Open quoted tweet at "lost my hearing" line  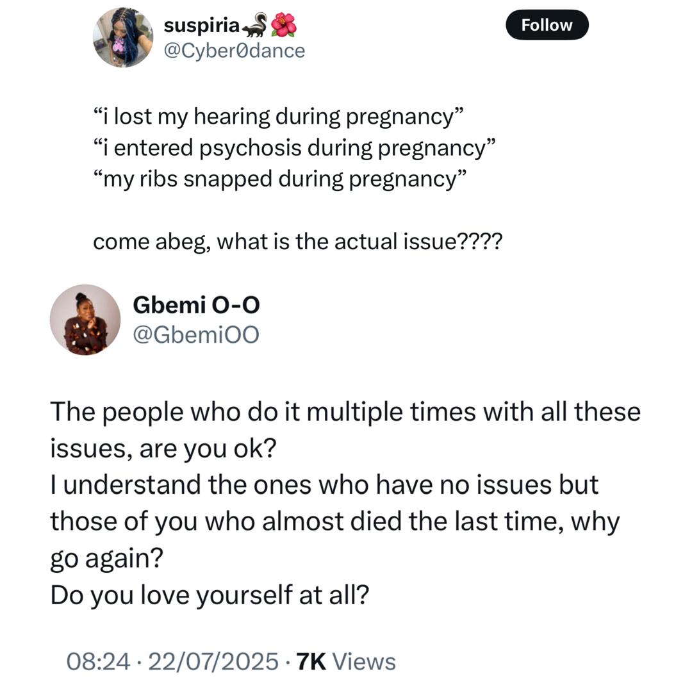(279, 117)
